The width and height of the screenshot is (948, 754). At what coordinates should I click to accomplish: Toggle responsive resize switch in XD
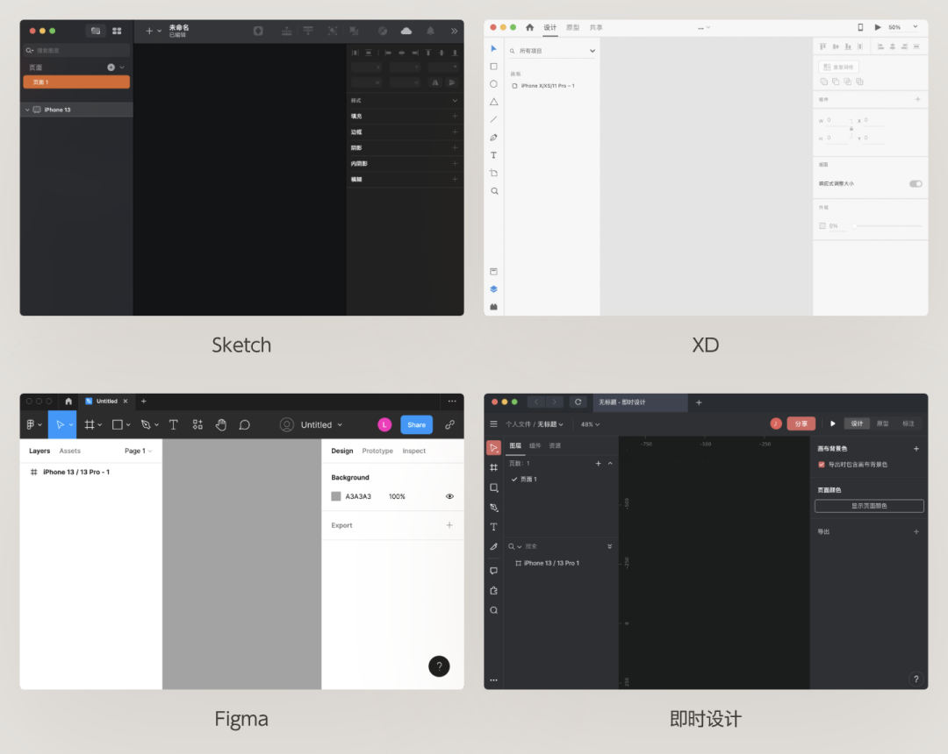[916, 183]
